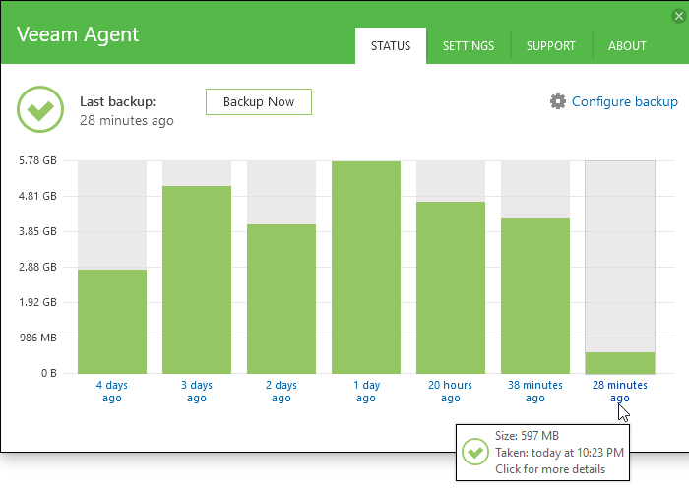Open the 3 days ago backup link
Screen dimensions: 689x492
click(197, 392)
